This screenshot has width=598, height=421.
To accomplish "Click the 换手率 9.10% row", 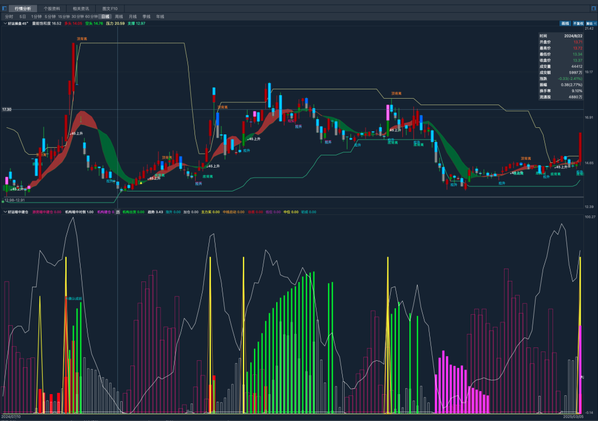I will click(x=561, y=91).
